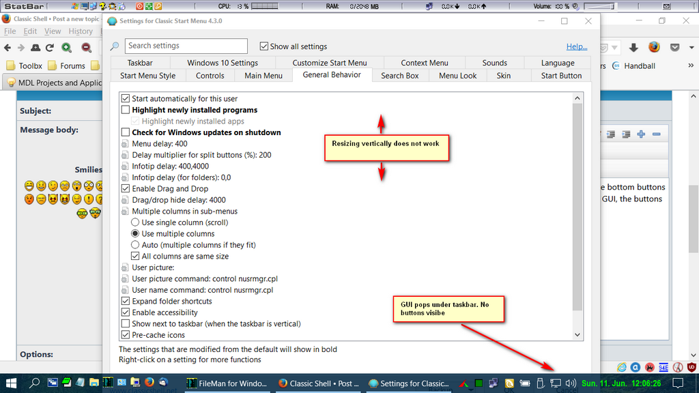Image resolution: width=699 pixels, height=393 pixels.
Task: Click the Windows Start button
Action: 12,383
